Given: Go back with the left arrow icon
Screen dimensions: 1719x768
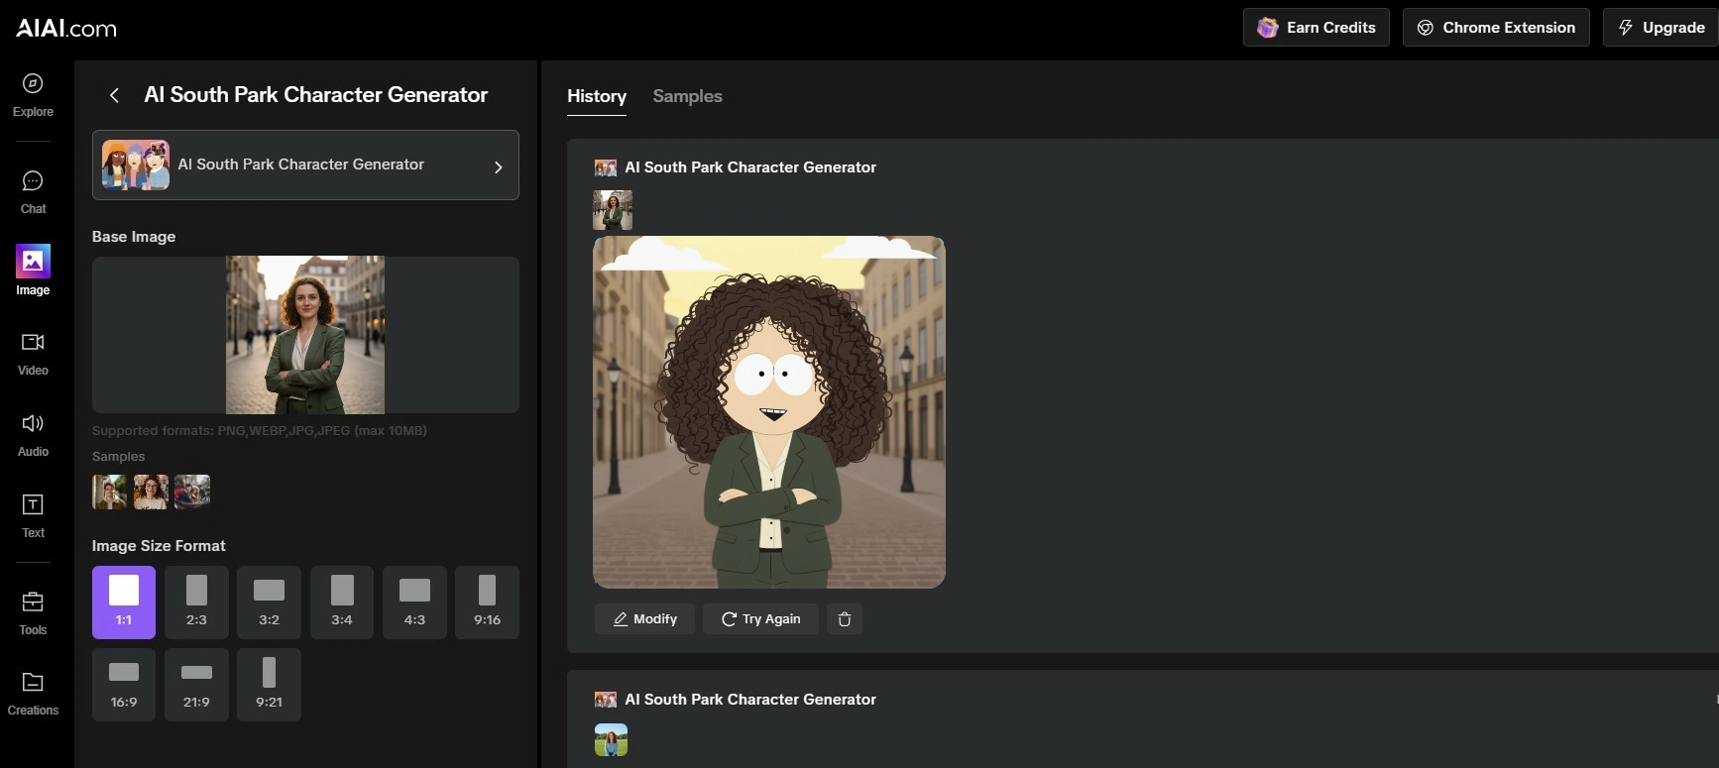Looking at the screenshot, I should click(114, 95).
